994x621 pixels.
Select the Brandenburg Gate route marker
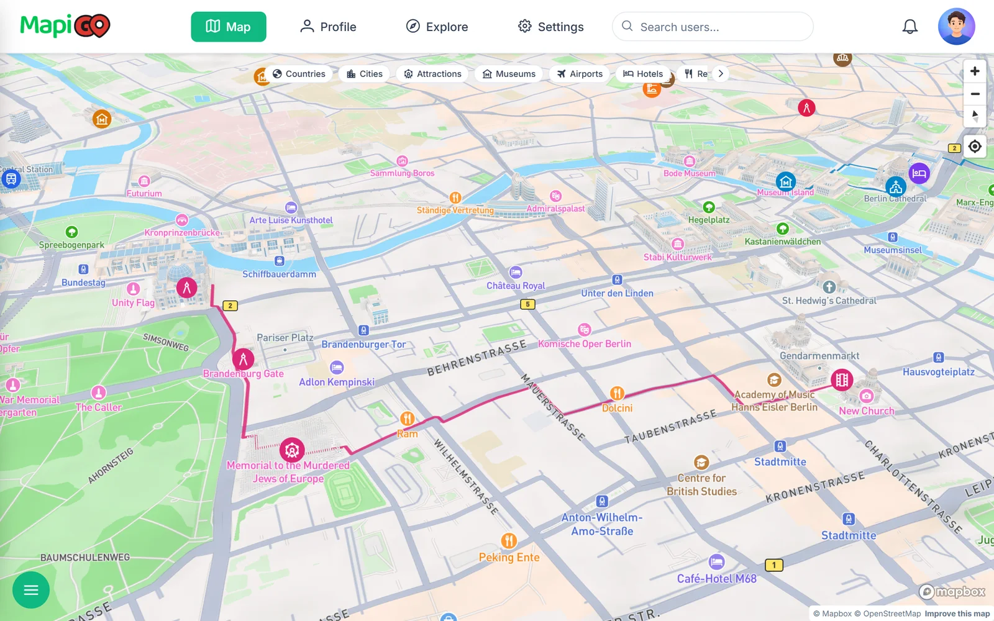click(x=243, y=359)
